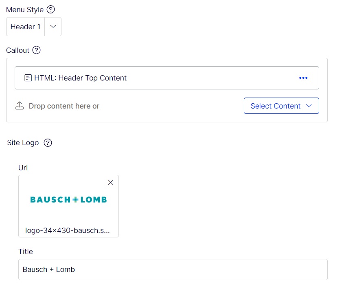
Task: Click the Site Logo section label
Action: (23, 143)
